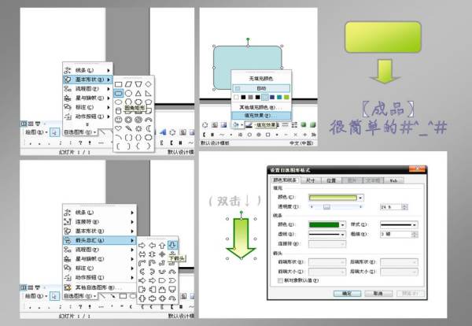The image size is (472, 326).
Task: Open the highlighted 箭头总汇 submenu entry
Action: click(99, 240)
